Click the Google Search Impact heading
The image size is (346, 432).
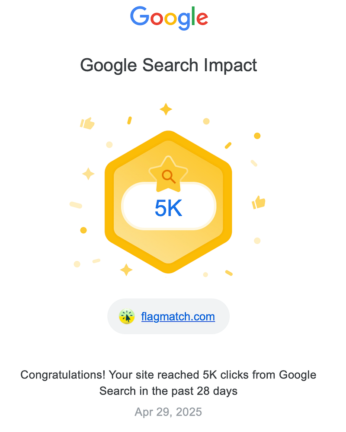click(168, 66)
